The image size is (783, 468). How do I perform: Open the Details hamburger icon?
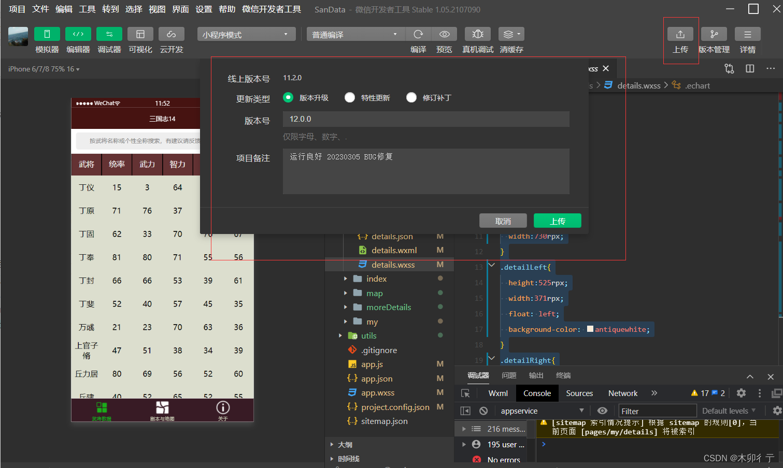[x=748, y=34]
